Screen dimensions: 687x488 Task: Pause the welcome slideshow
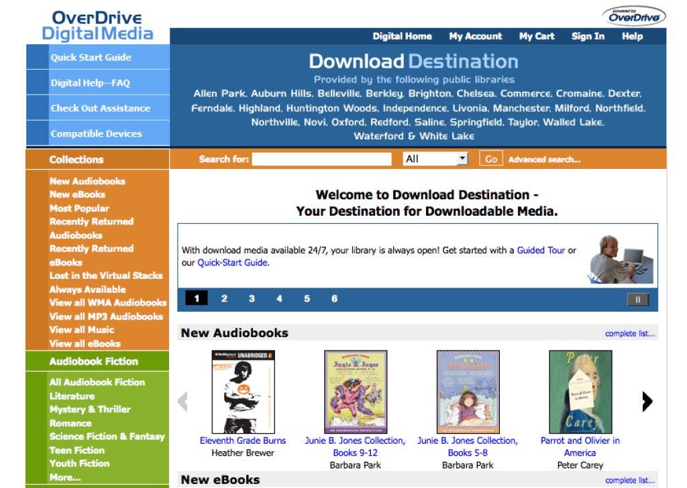(x=637, y=300)
